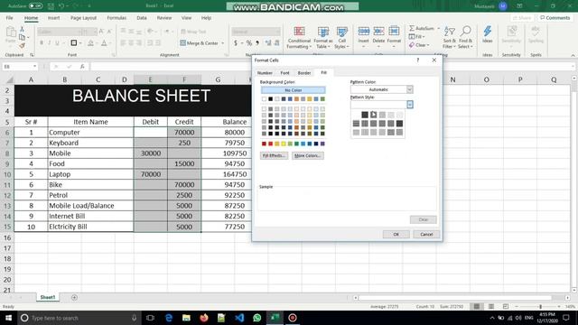Toggle the AutoSave switch
The height and width of the screenshot is (325, 578).
pyautogui.click(x=36, y=6)
